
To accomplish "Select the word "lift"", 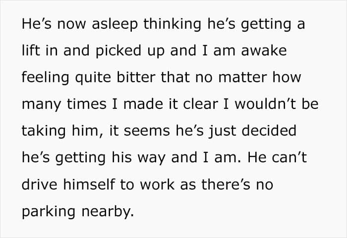I will point(31,50).
